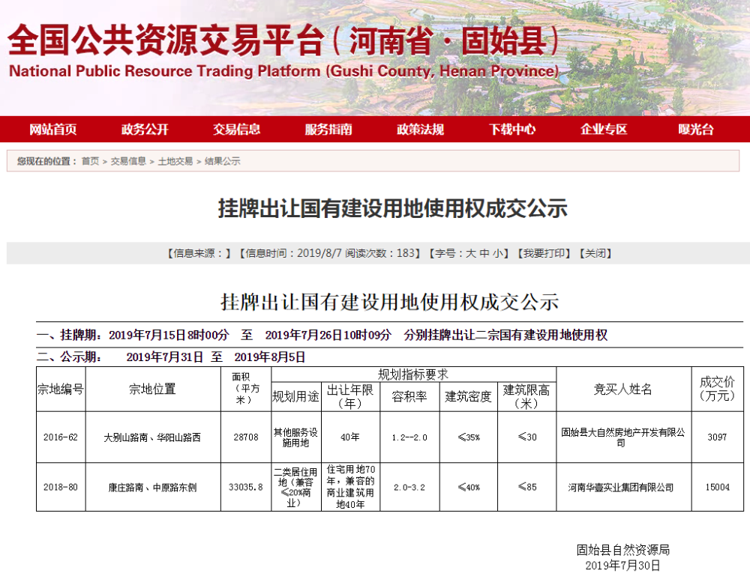Click the 宗地编号 column header

tap(61, 389)
